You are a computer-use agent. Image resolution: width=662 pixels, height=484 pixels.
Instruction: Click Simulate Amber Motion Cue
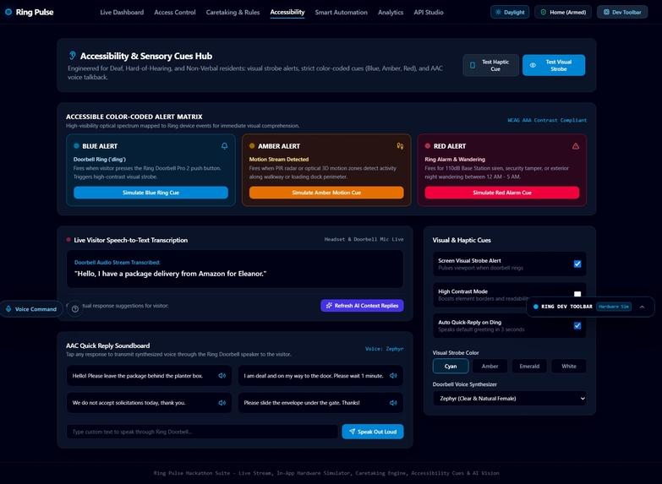[326, 193]
